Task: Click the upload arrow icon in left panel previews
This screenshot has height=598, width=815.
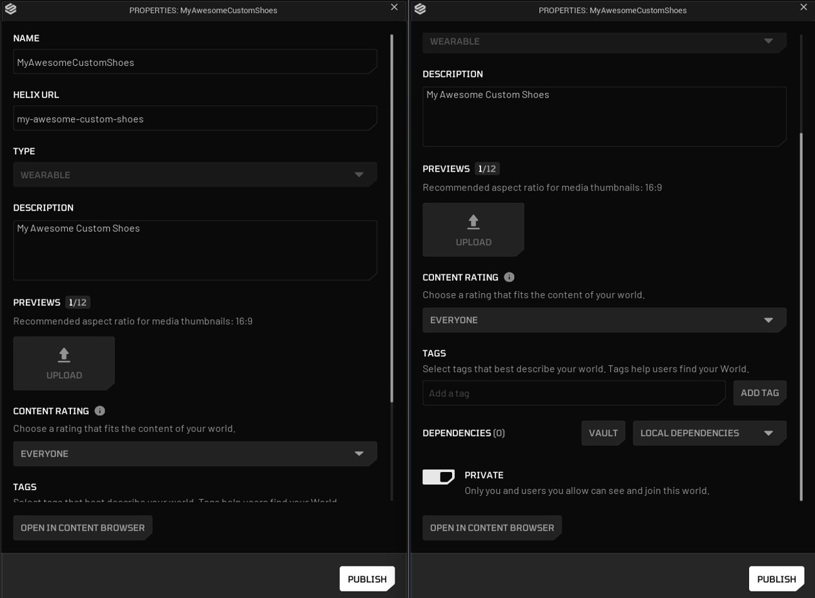Action: point(64,355)
